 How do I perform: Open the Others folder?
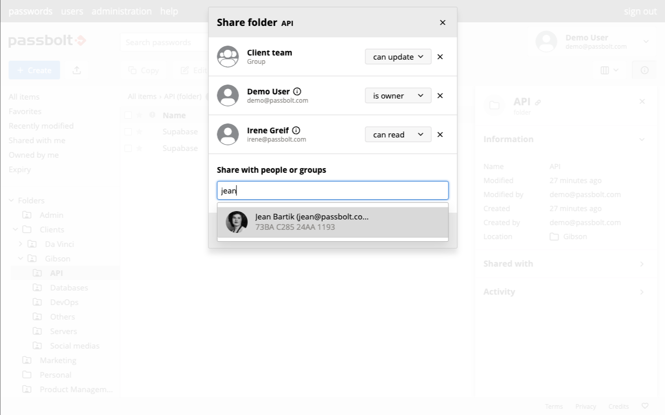click(62, 316)
